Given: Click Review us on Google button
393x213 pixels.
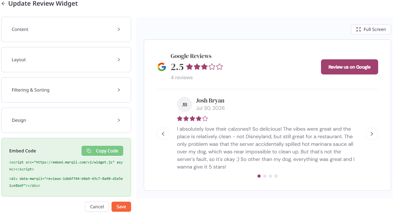Looking at the screenshot, I should pyautogui.click(x=349, y=67).
